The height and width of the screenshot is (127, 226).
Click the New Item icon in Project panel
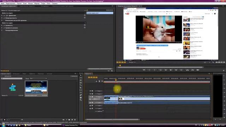coord(72,120)
